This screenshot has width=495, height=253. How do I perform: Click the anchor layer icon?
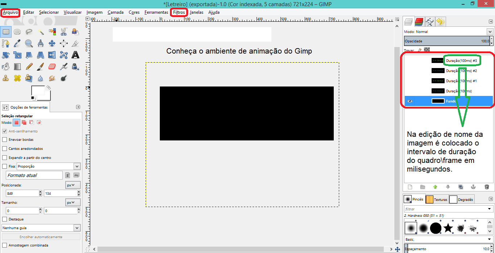click(473, 187)
